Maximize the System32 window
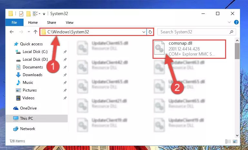 pos(218,14)
